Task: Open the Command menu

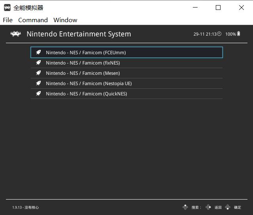Action: [x=33, y=20]
